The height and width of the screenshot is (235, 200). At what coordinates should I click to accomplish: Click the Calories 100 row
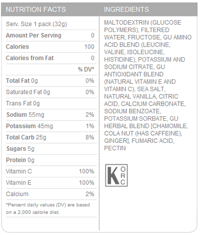click(51, 47)
